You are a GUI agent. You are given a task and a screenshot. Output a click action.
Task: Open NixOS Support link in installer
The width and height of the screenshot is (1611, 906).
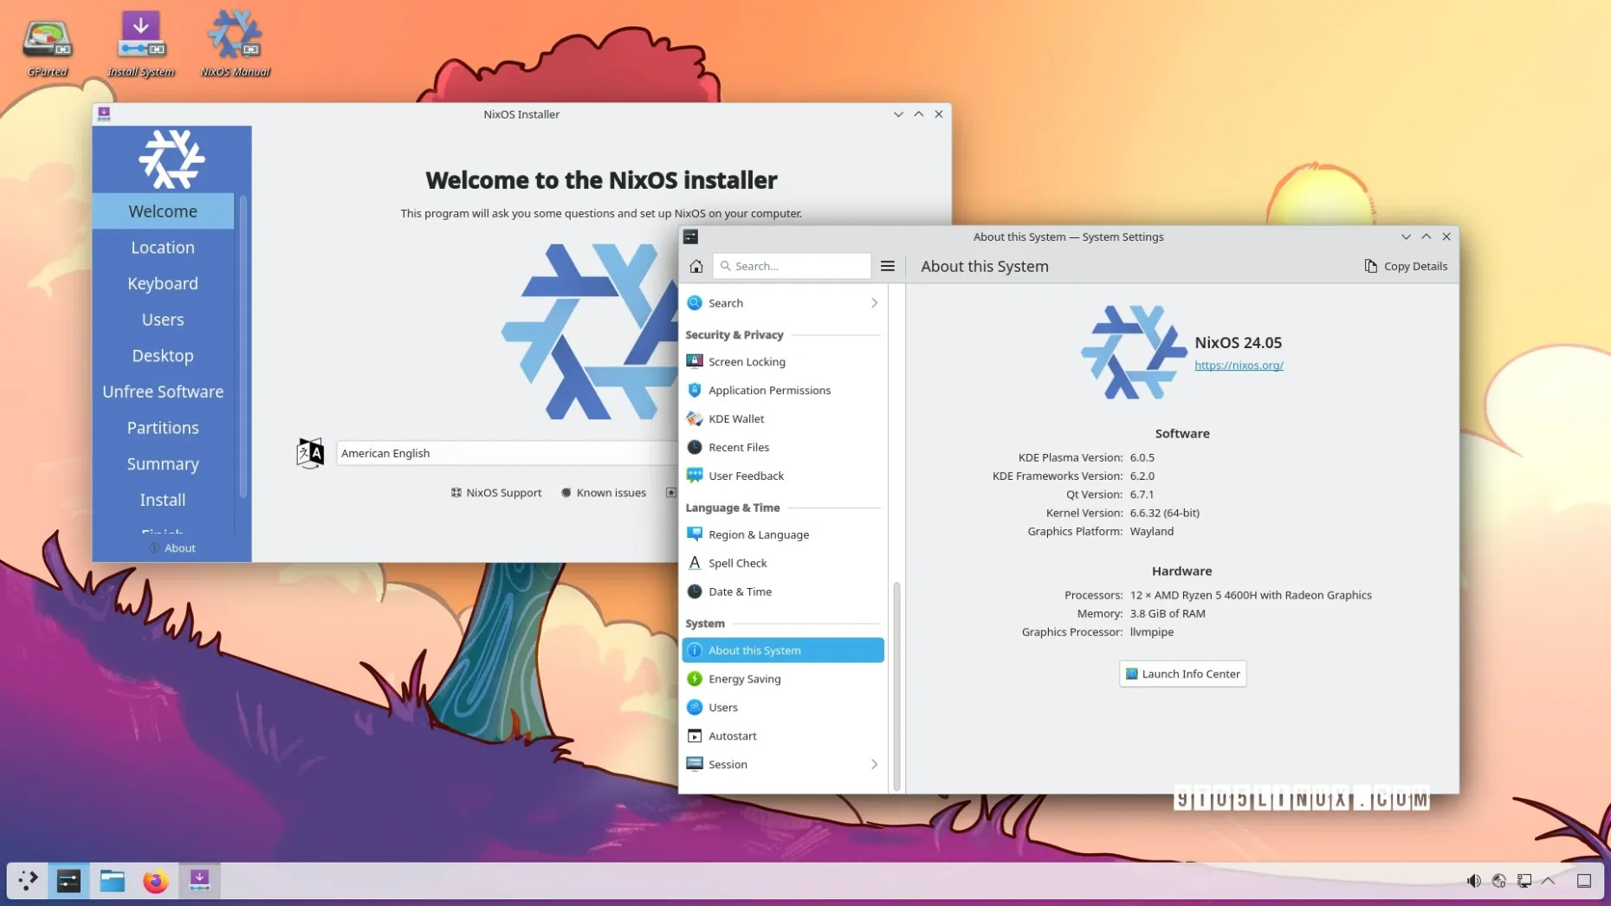point(496,493)
